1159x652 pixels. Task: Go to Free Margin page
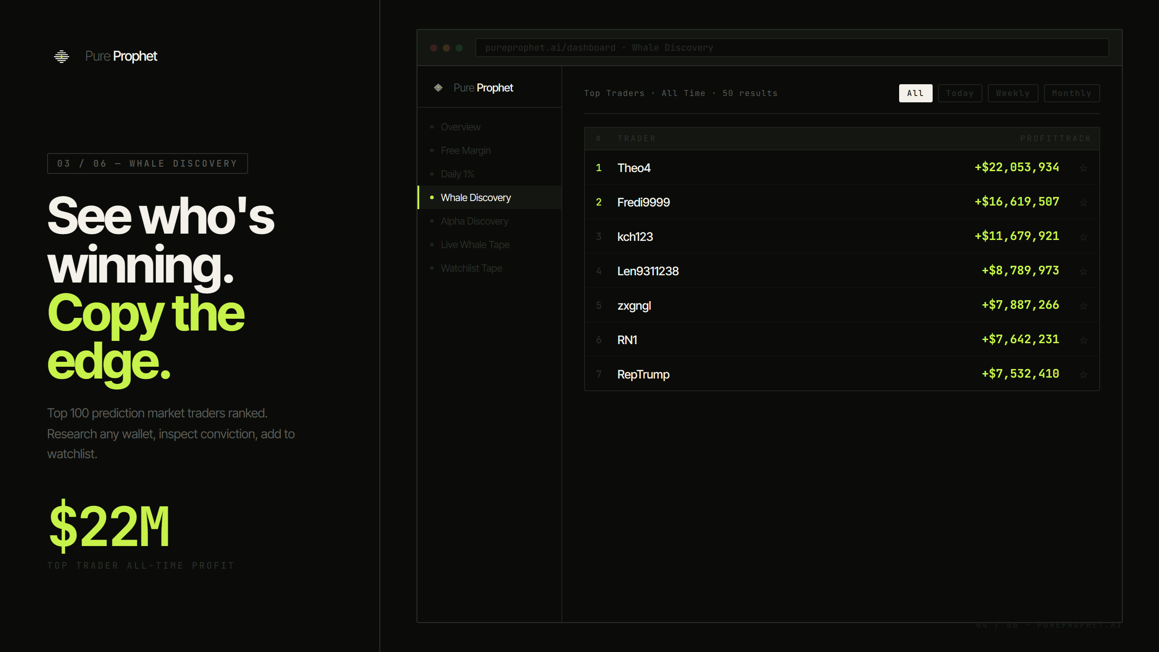pos(465,151)
